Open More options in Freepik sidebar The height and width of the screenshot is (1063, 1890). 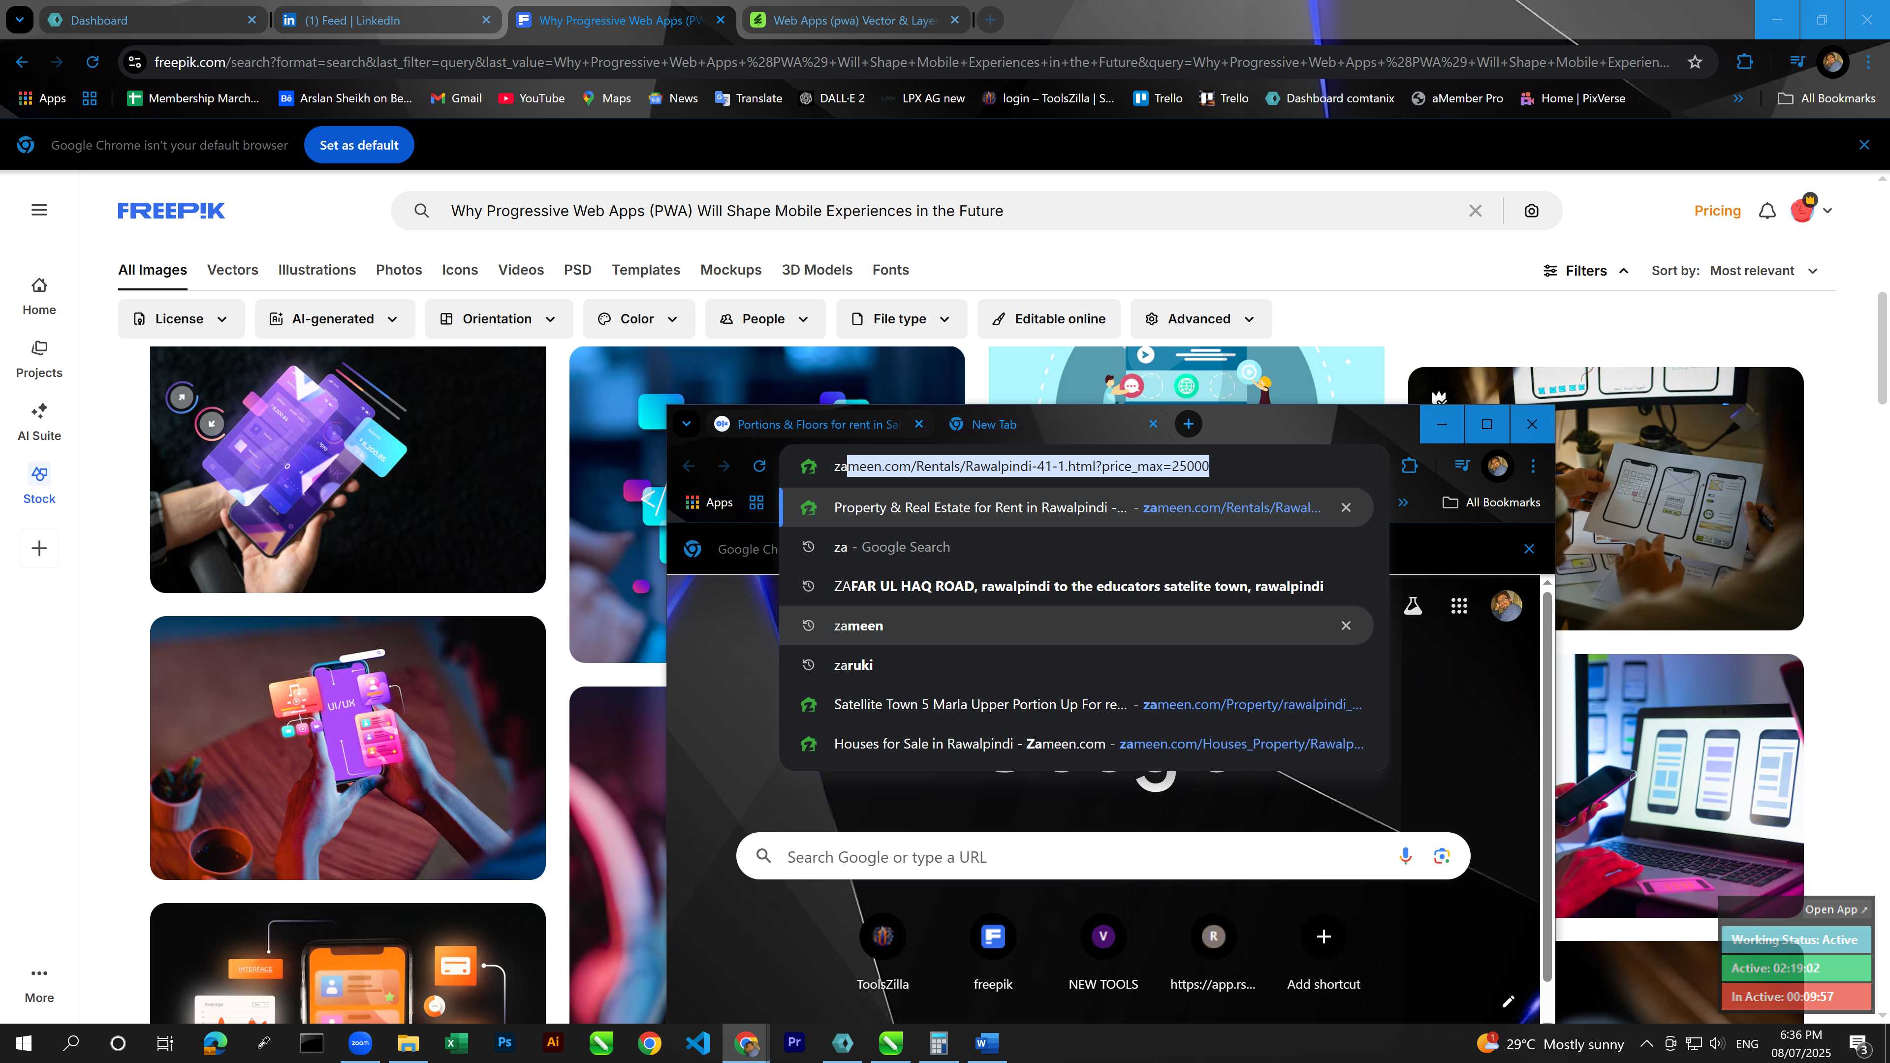39,984
